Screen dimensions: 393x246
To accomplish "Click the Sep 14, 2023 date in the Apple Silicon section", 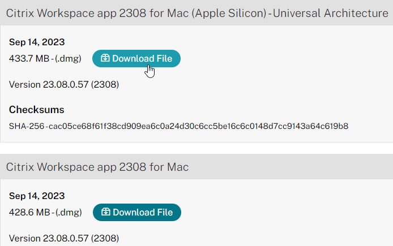I will pyautogui.click(x=37, y=42).
